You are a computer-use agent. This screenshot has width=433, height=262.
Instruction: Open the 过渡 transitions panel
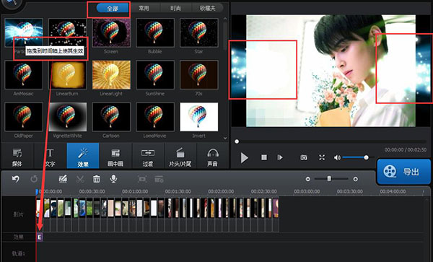tap(148, 156)
